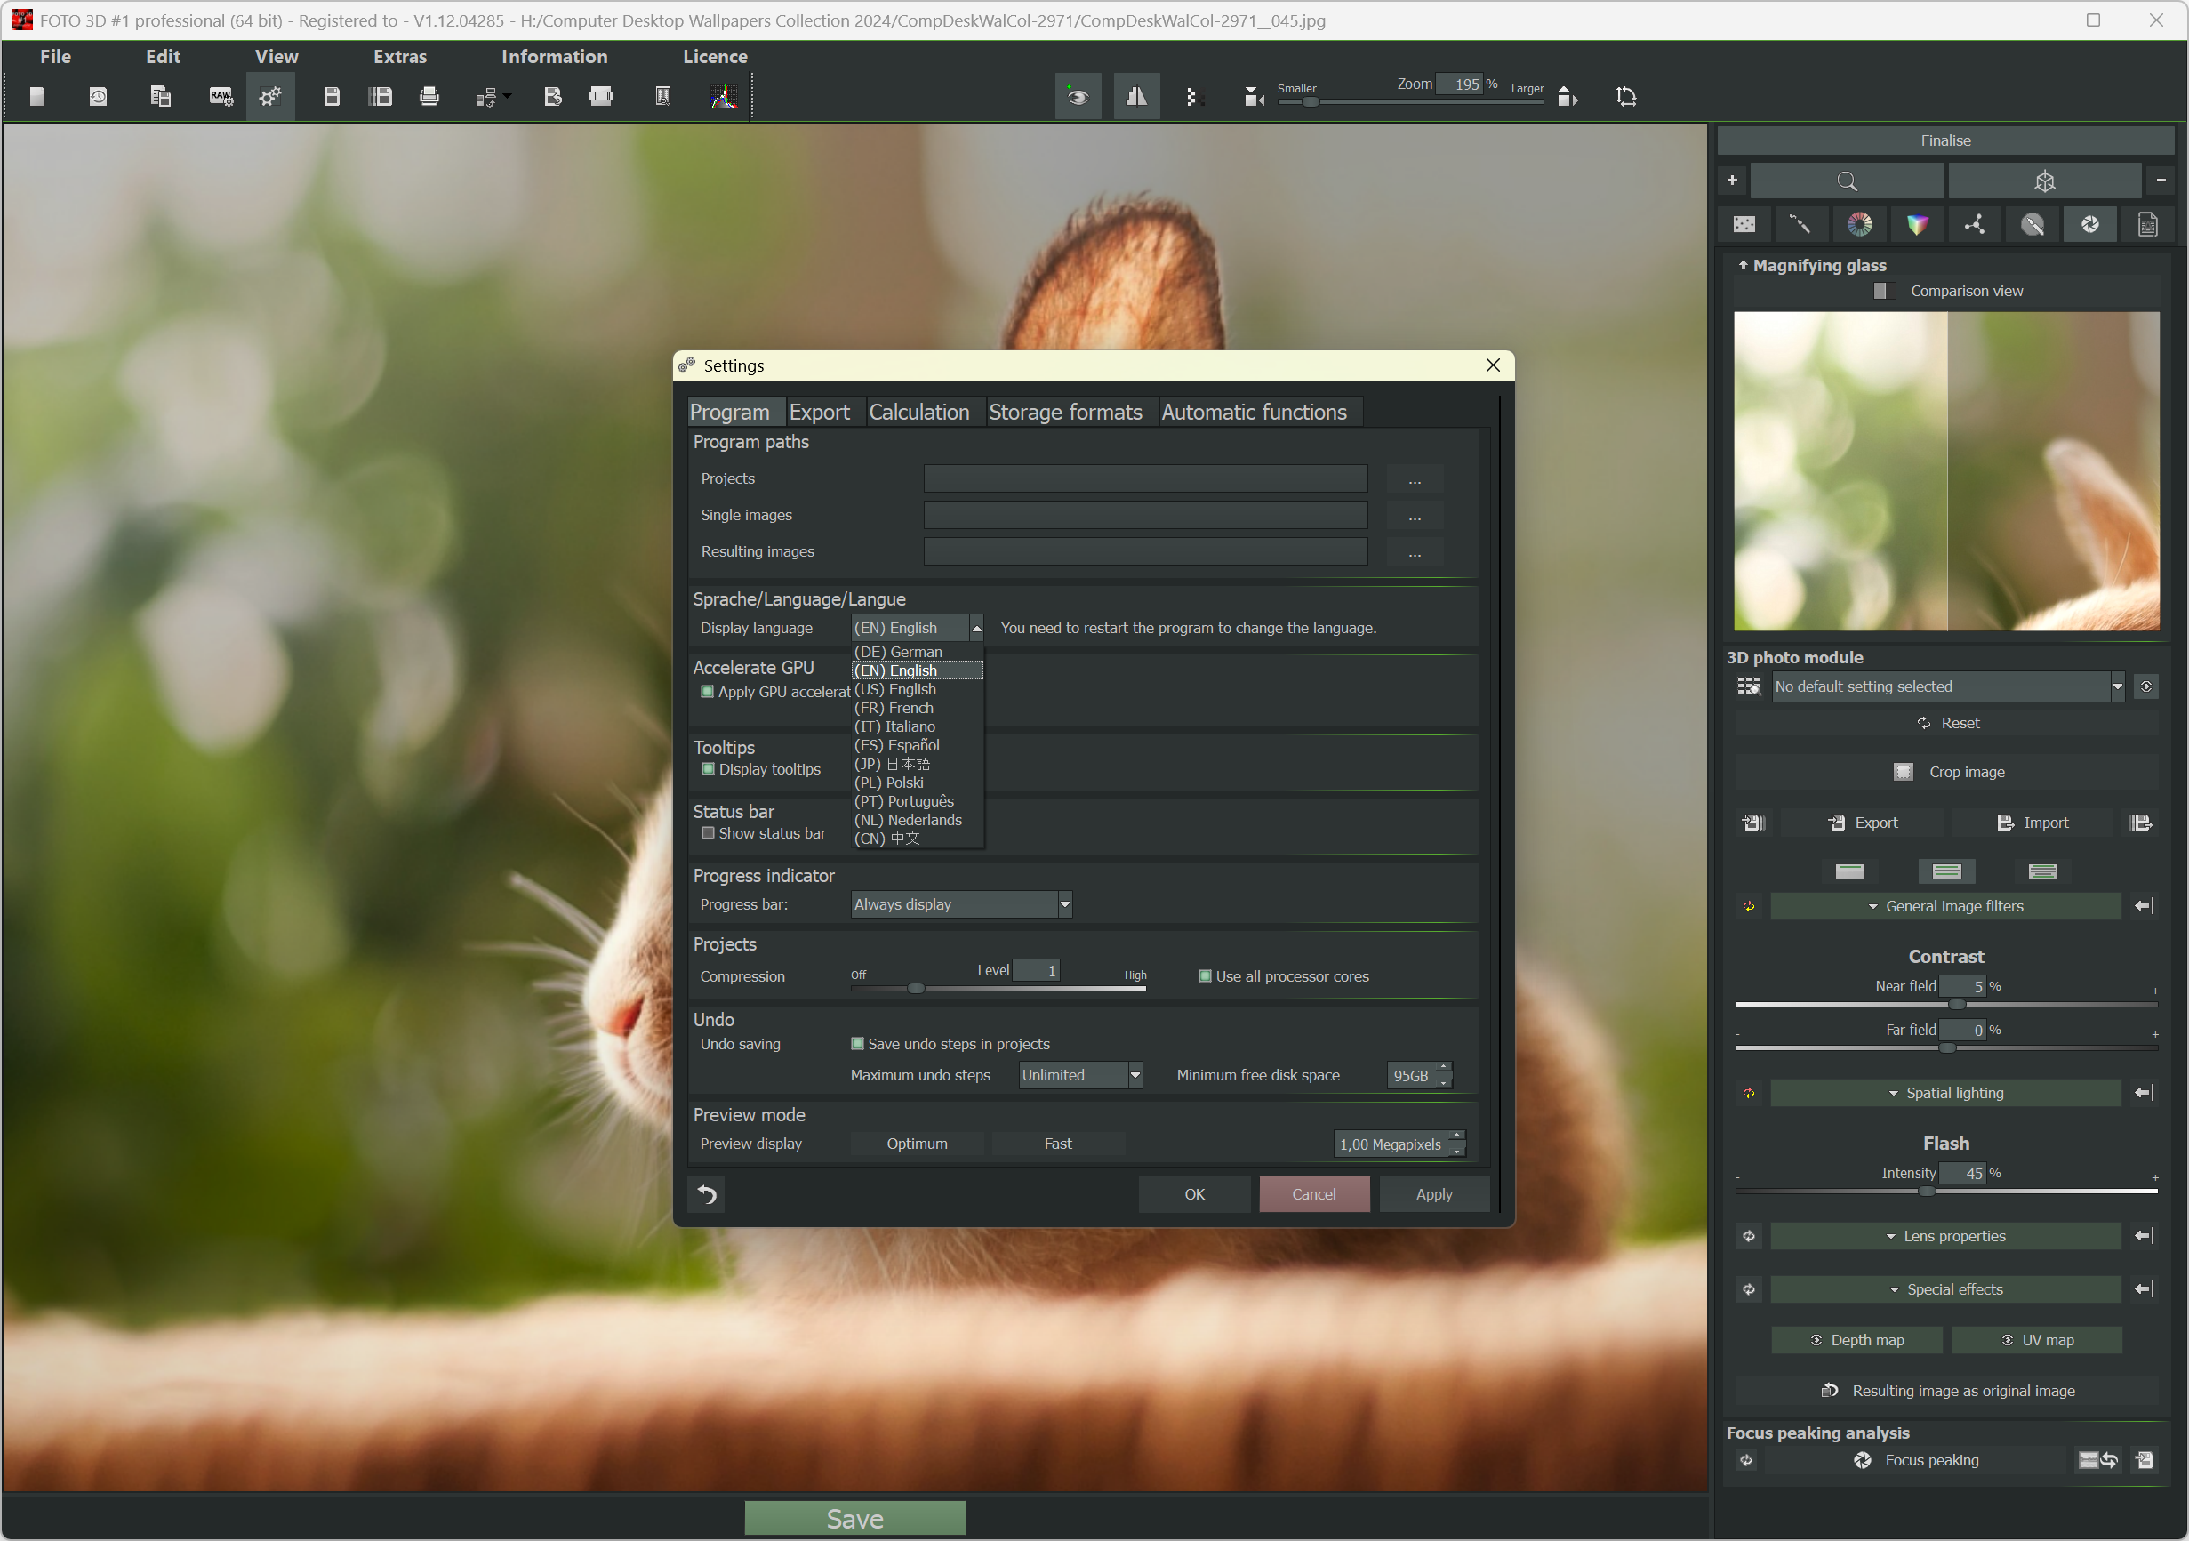Toggle the Display tooltips checkbox

[709, 768]
